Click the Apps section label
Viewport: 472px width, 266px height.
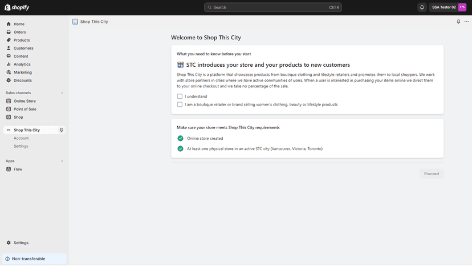[x=10, y=161]
